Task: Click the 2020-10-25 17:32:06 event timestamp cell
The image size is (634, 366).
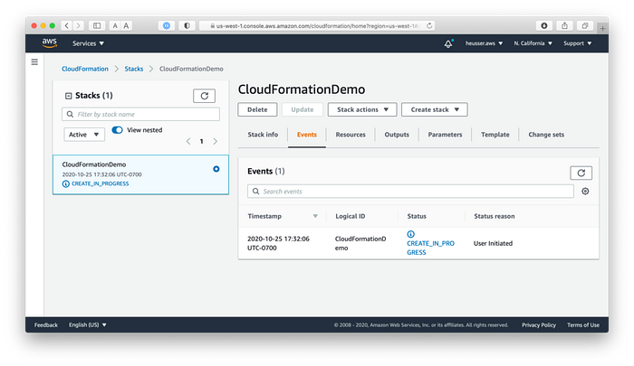Action: pos(279,243)
